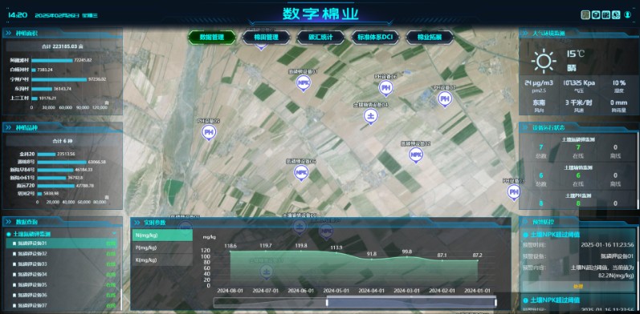Select the N(mg/kg) parameter tab
This screenshot has width=640, height=314.
coord(162,235)
